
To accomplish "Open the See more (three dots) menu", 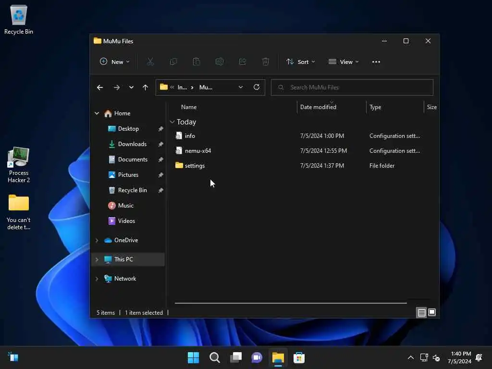I will pos(376,62).
